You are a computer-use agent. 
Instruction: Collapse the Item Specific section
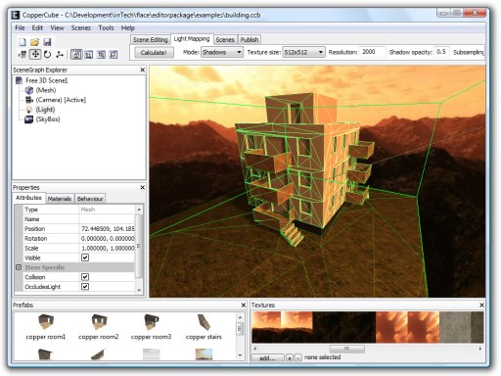pyautogui.click(x=19, y=267)
